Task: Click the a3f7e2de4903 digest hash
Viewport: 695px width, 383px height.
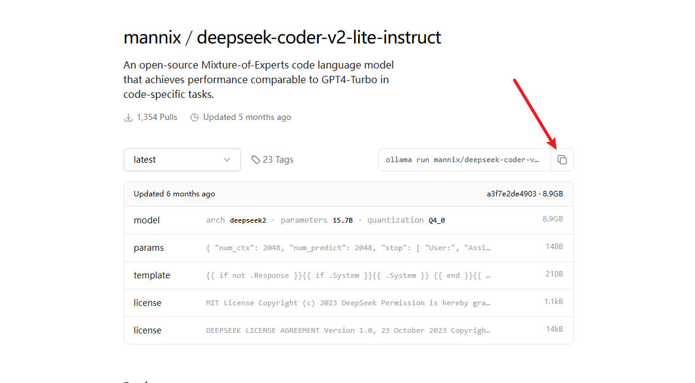Action: (x=511, y=194)
